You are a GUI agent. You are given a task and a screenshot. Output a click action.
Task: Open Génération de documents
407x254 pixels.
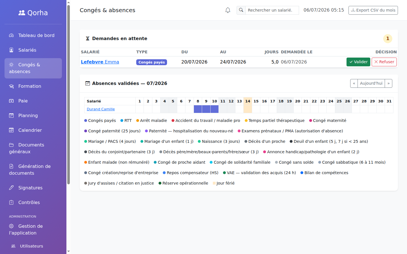coord(33,170)
